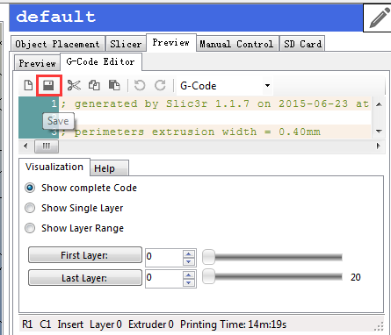Viewport: 391px width, 335px height.
Task: Decrease the Last Layer value with the down arrow
Action: 189,282
